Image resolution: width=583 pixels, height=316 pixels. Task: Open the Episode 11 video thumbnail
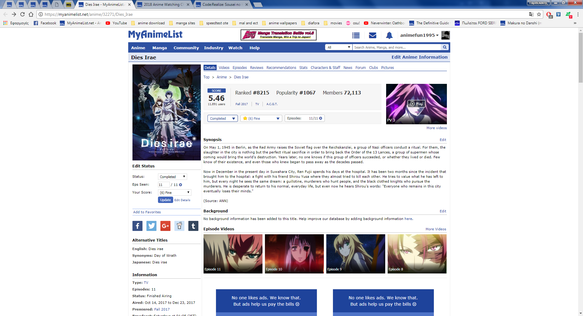233,254
